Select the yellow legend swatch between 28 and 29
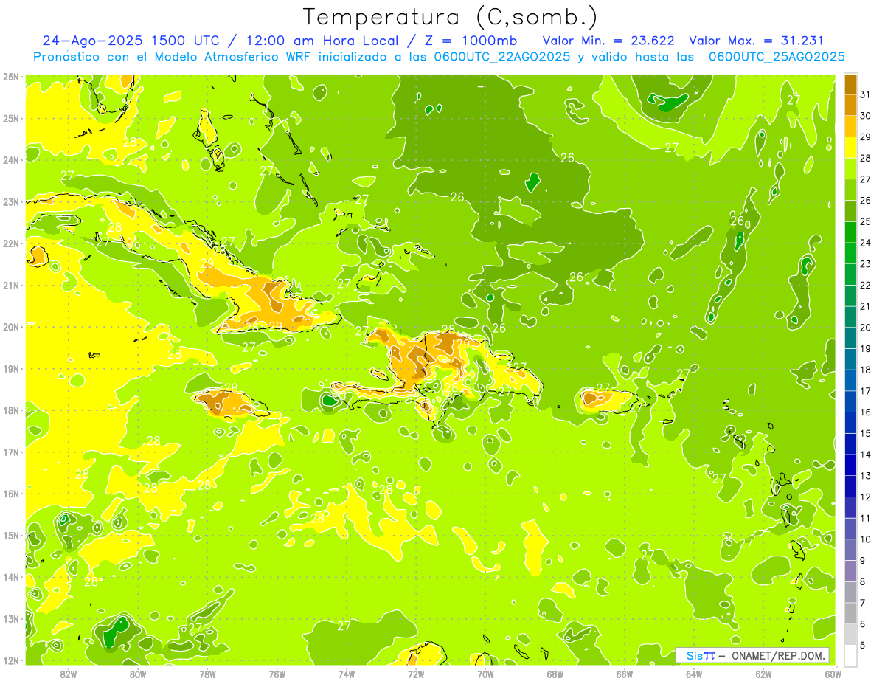 coord(850,148)
